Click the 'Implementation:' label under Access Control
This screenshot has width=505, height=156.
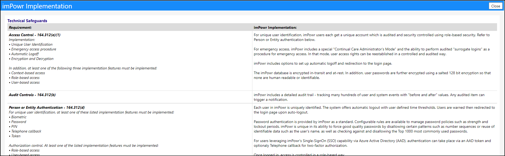tap(22, 40)
